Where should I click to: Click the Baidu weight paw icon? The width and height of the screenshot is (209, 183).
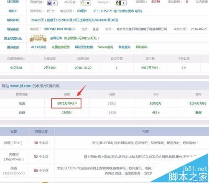[x=49, y=3]
